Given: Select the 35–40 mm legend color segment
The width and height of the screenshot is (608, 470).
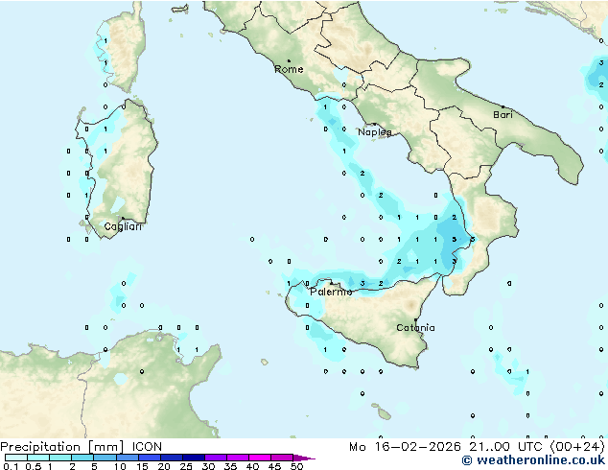Looking at the screenshot, I should [x=238, y=458].
